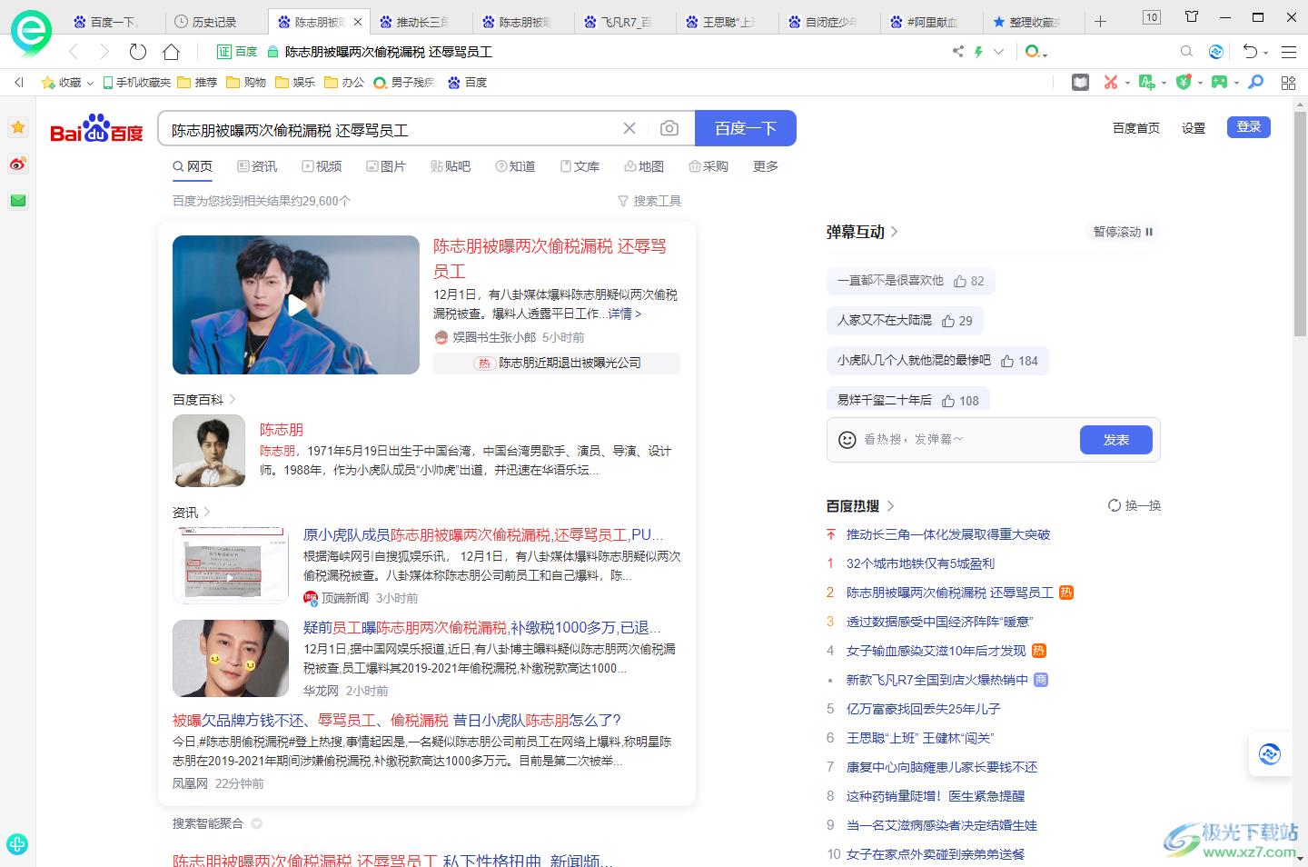
Task: Click the sidebar star favorites icon
Action: click(18, 127)
